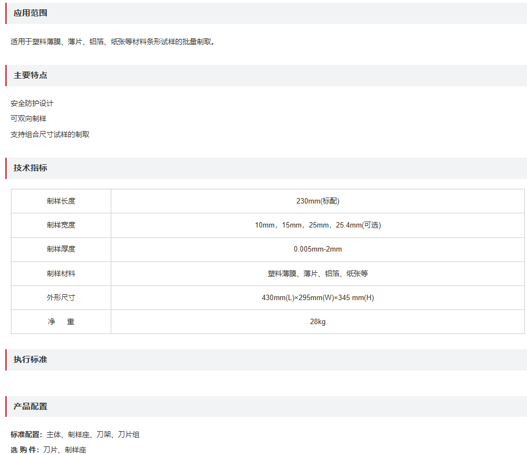Click the 可双向制样 feature line
The width and height of the screenshot is (527, 454).
pyautogui.click(x=28, y=119)
